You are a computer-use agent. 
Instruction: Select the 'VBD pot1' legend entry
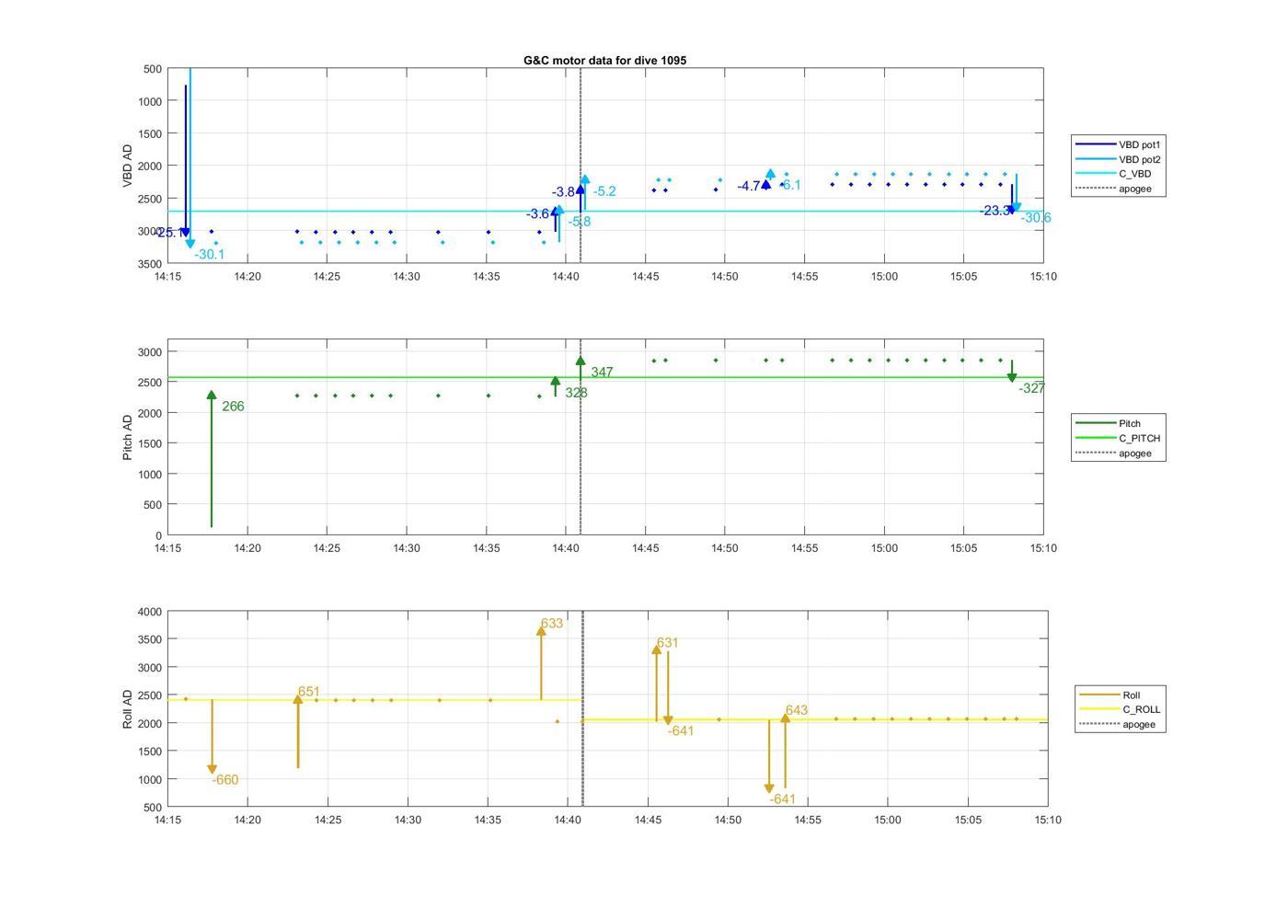point(1118,144)
